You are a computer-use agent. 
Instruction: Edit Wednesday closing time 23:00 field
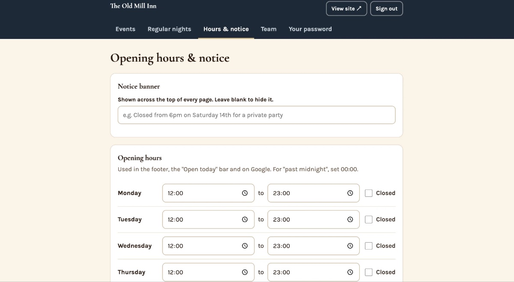point(314,246)
